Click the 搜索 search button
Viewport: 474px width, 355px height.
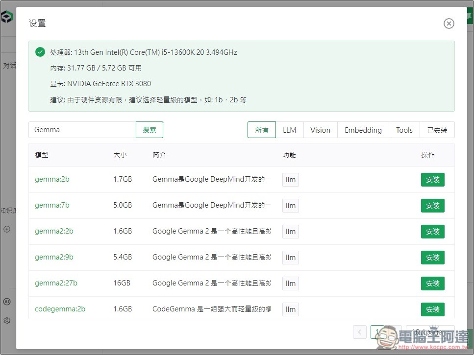coord(150,130)
